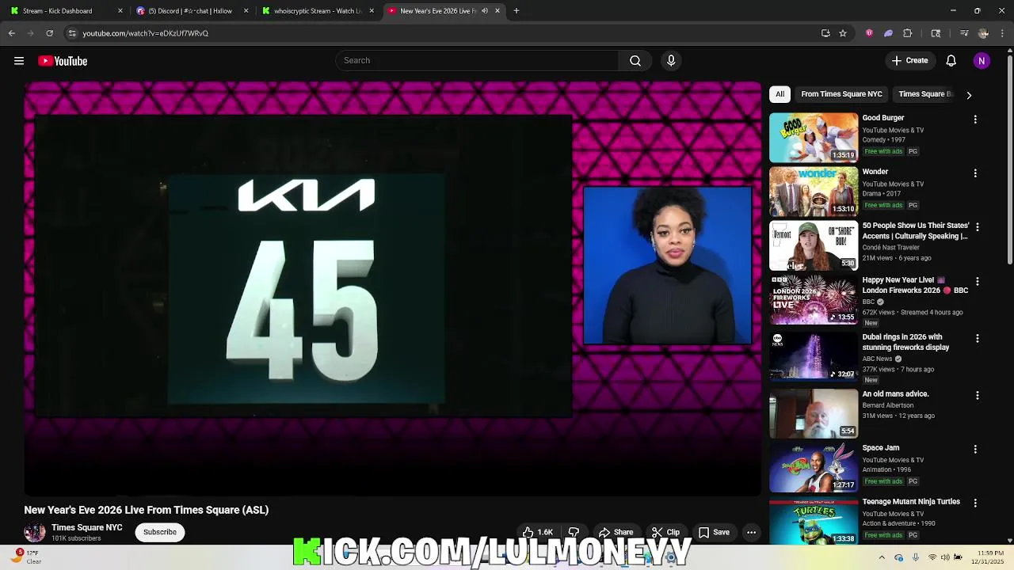
Task: Open the taskbar weather widget
Action: pyautogui.click(x=27, y=557)
